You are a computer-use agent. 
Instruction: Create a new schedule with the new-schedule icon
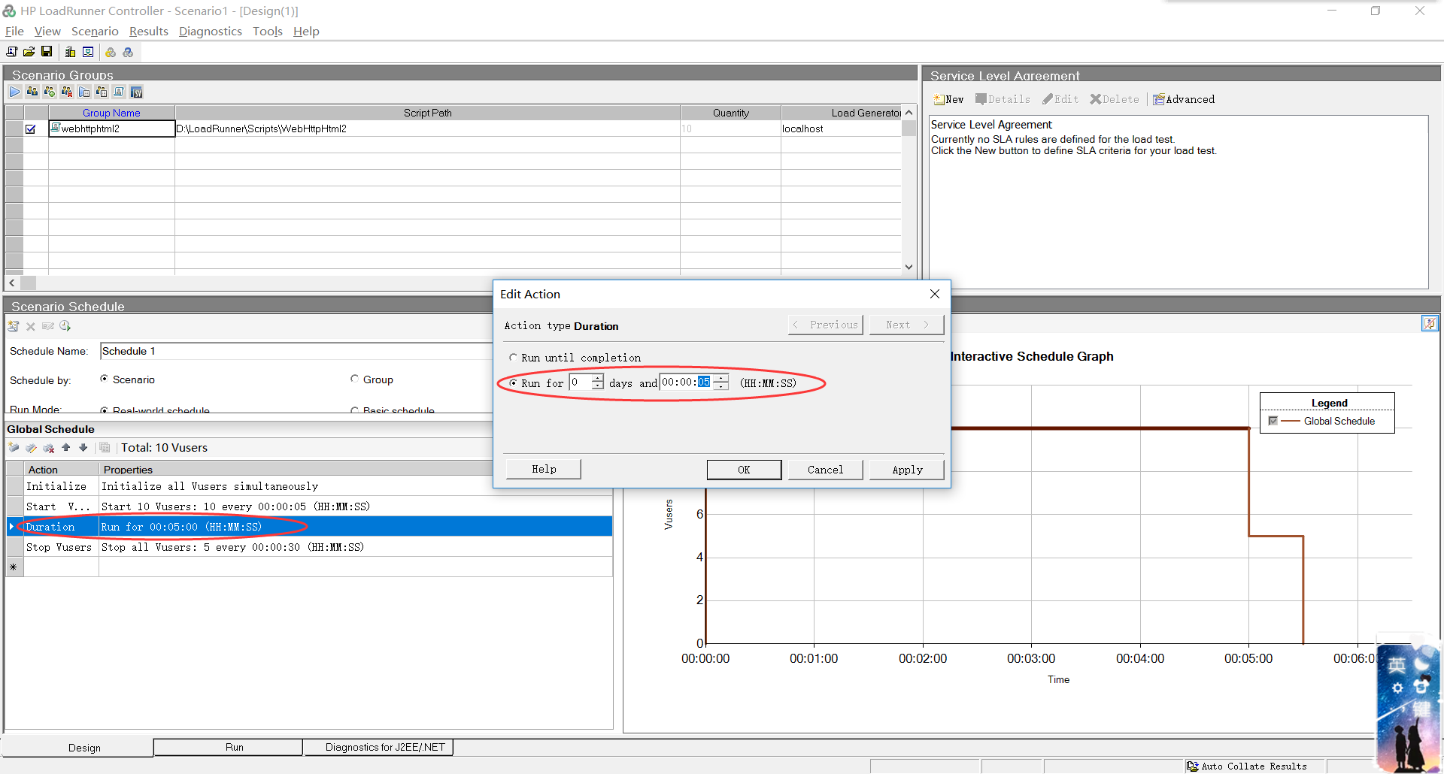tap(13, 326)
